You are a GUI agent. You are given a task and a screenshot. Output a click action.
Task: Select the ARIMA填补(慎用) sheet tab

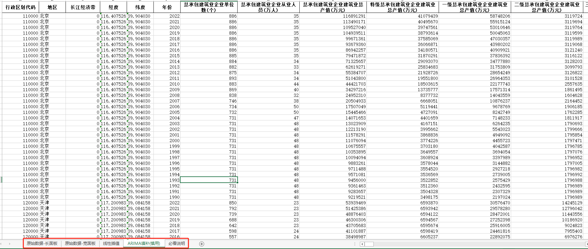tap(144, 243)
